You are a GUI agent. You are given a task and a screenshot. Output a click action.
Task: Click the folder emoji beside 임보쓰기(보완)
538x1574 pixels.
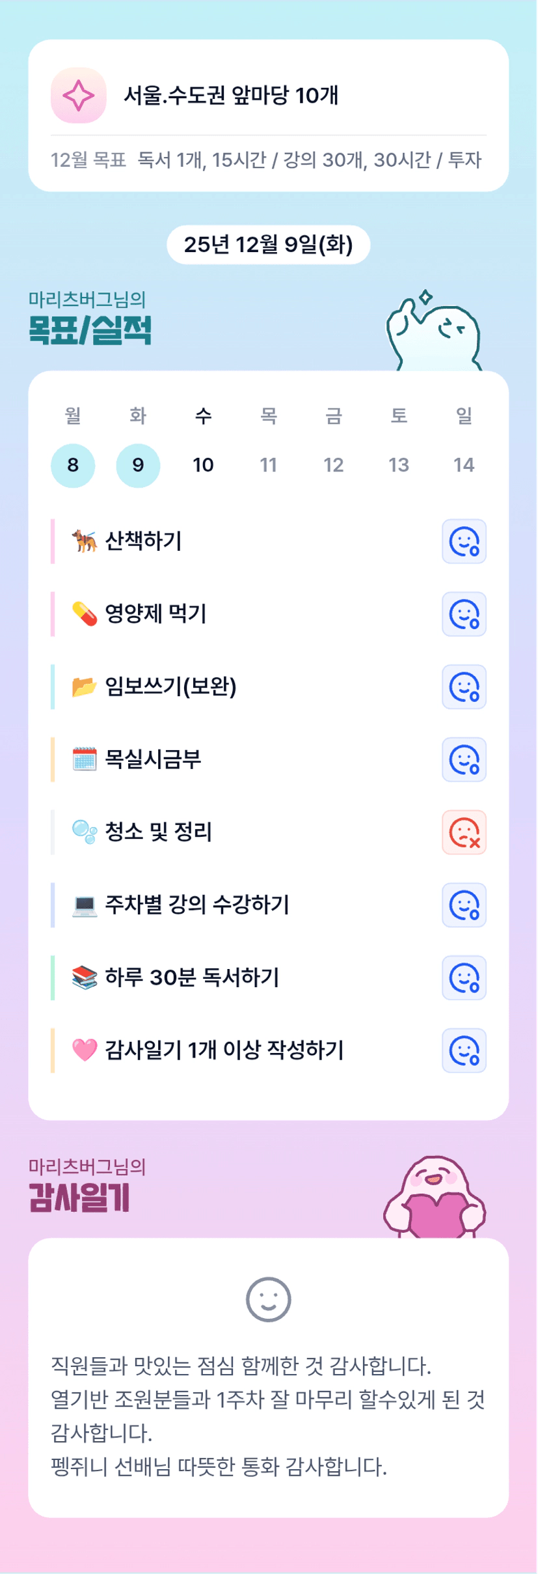point(85,686)
